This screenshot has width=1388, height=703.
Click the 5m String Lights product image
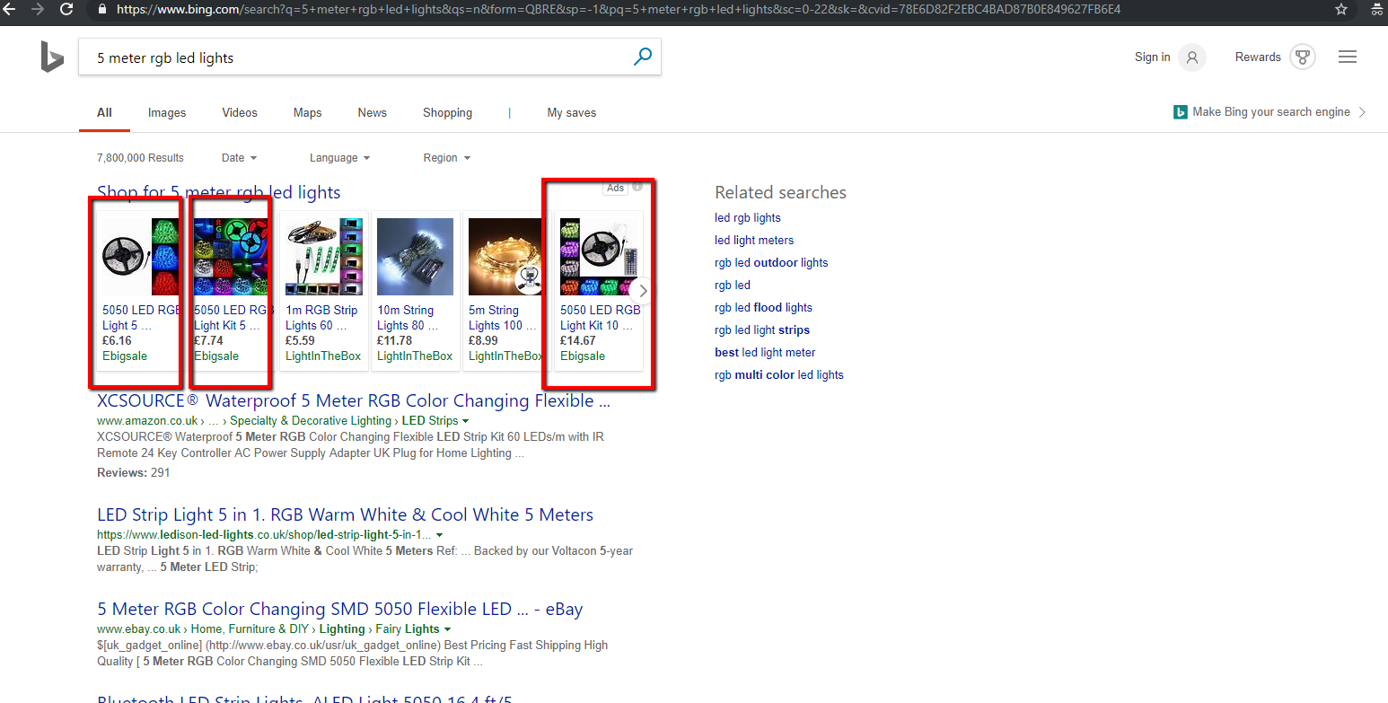pos(506,257)
